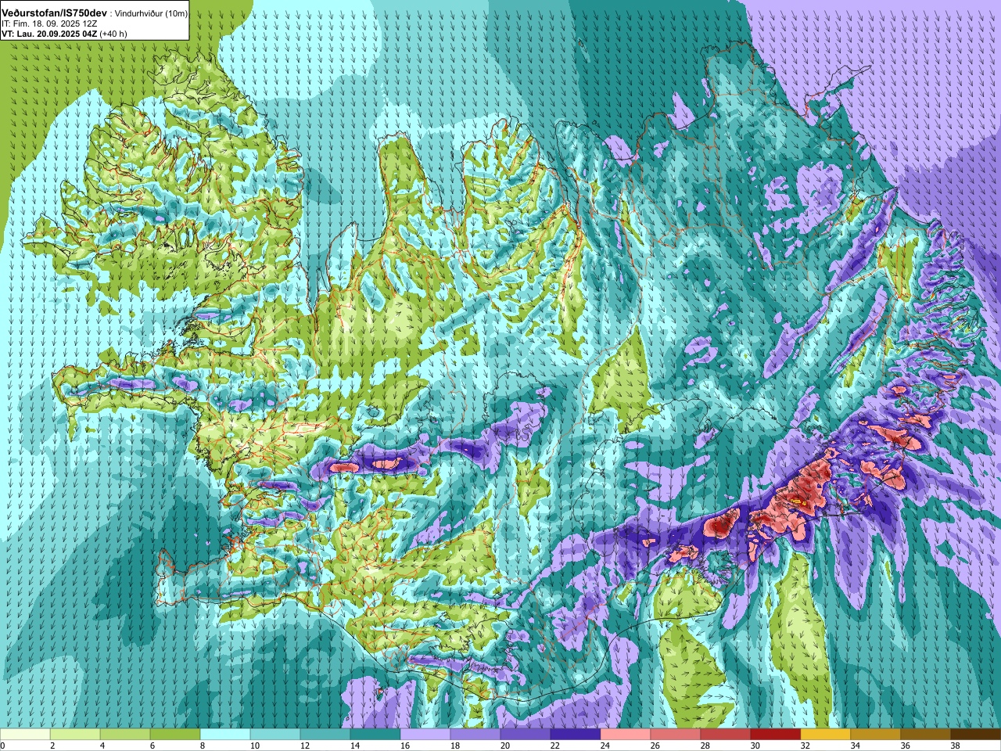Select the 16–18 lavender legend swatch

tap(425, 735)
